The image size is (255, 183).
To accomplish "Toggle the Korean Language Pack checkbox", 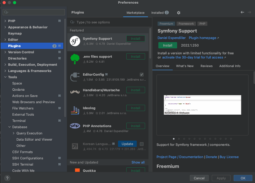I will (x=142, y=144).
